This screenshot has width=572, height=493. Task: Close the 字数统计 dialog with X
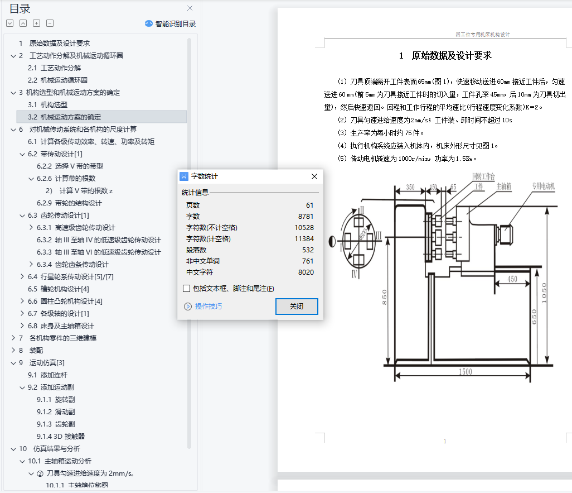coord(314,176)
